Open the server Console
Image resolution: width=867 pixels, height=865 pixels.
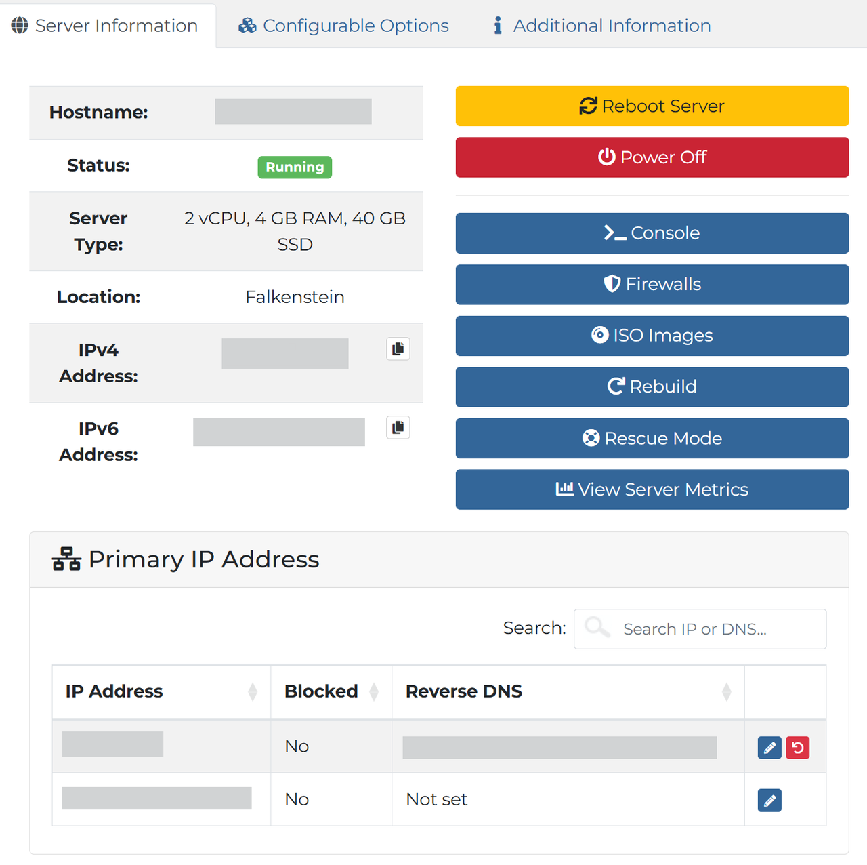652,233
